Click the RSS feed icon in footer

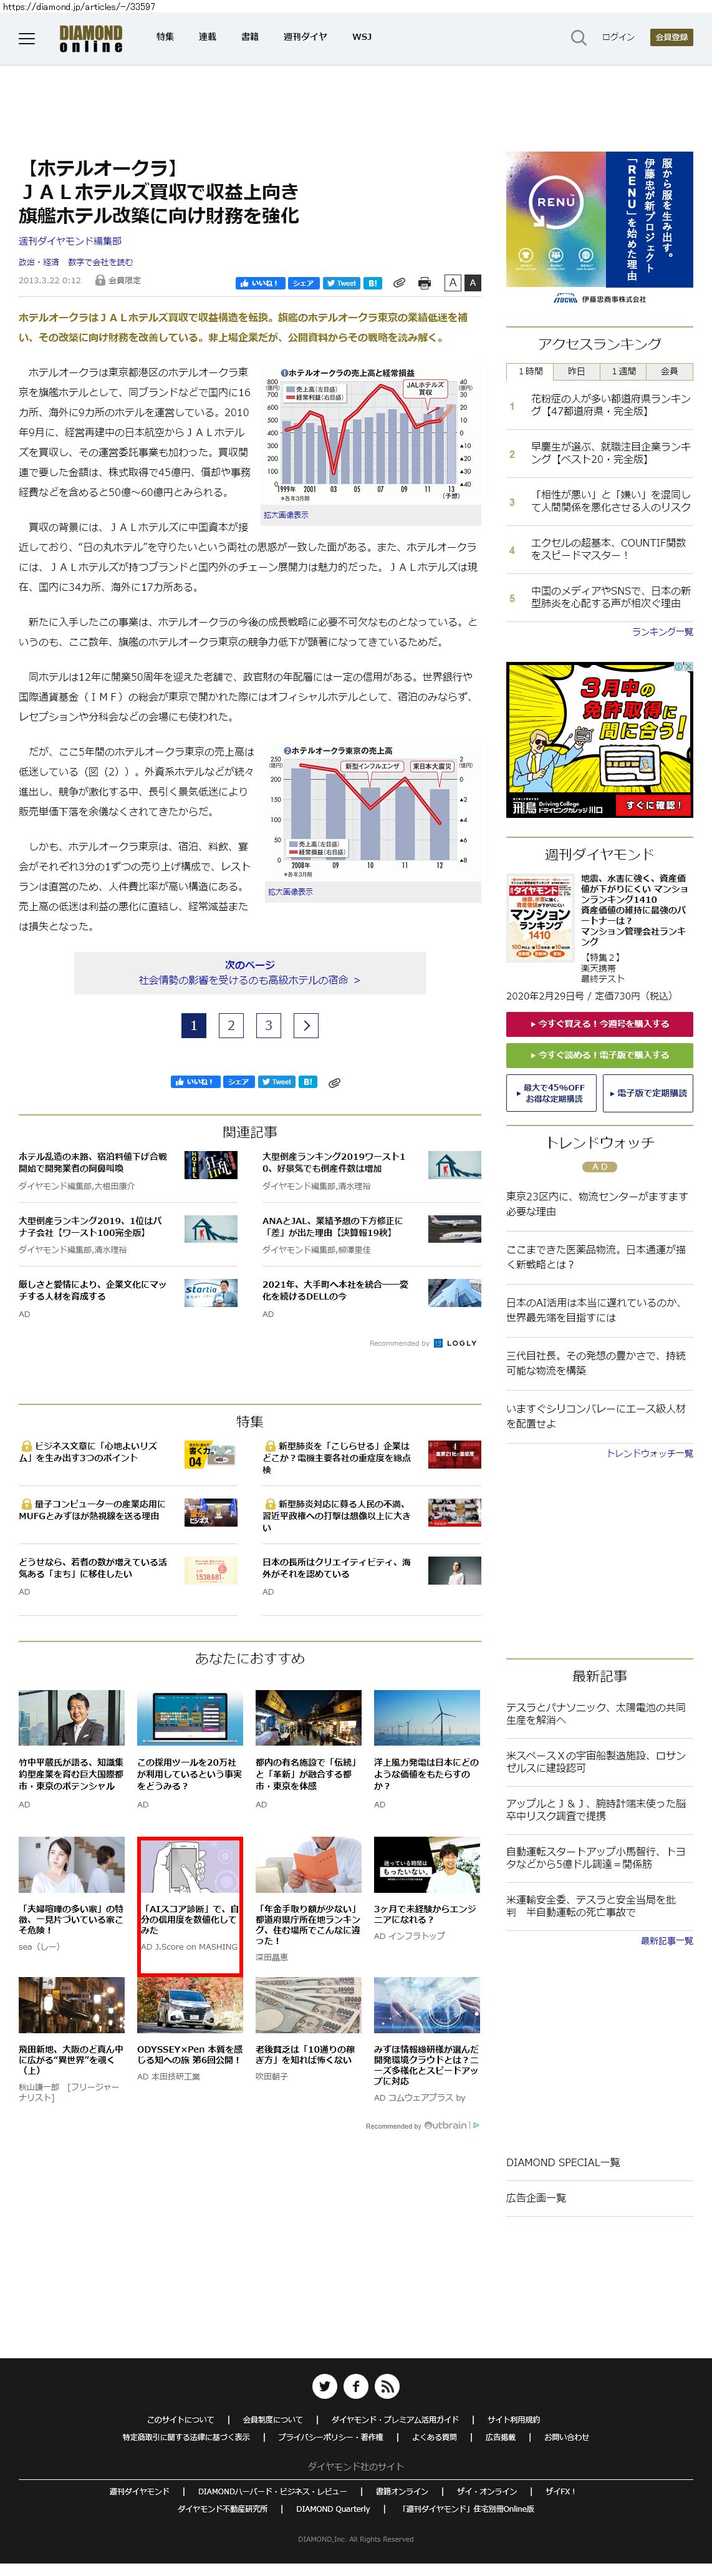pos(387,2386)
